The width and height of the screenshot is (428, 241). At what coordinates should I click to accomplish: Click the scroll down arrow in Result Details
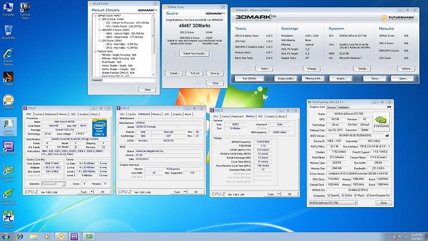(153, 74)
